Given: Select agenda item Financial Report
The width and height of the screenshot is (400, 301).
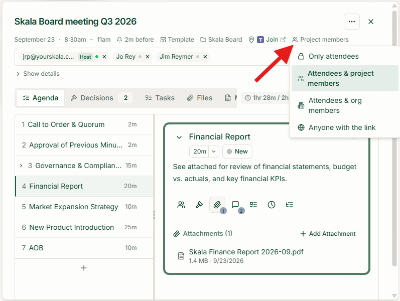Looking at the screenshot, I should click(84, 186).
